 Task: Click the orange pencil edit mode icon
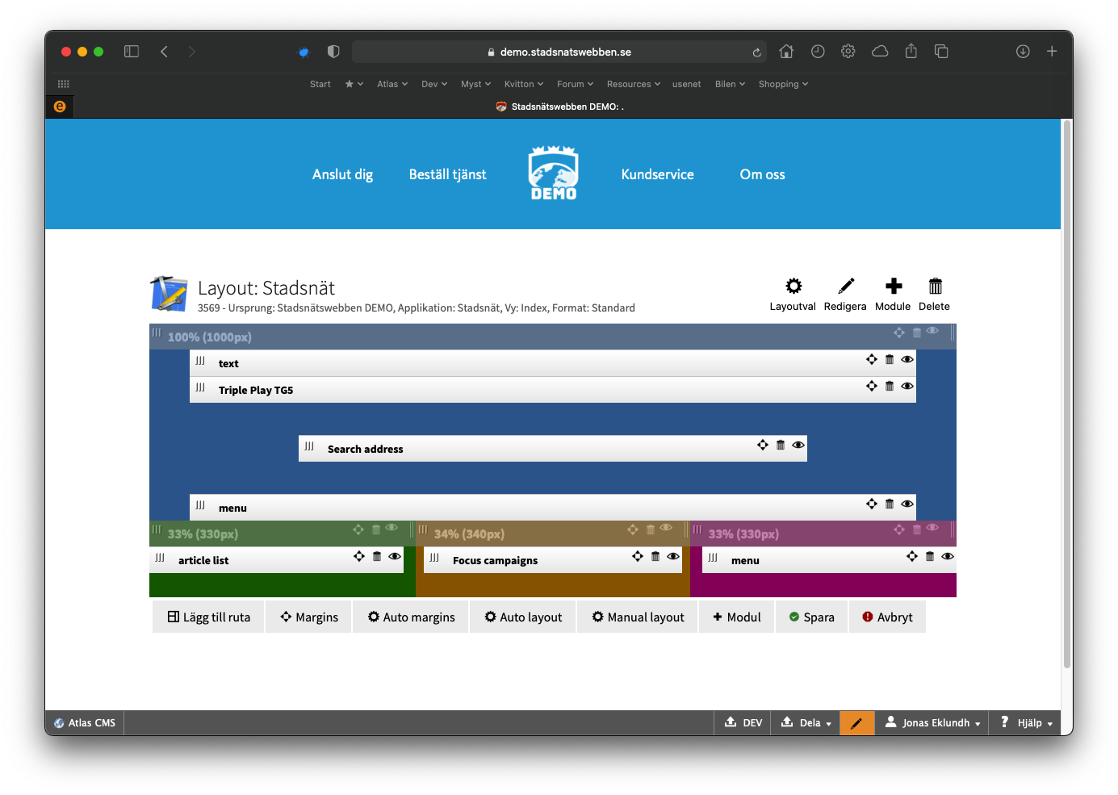(856, 723)
